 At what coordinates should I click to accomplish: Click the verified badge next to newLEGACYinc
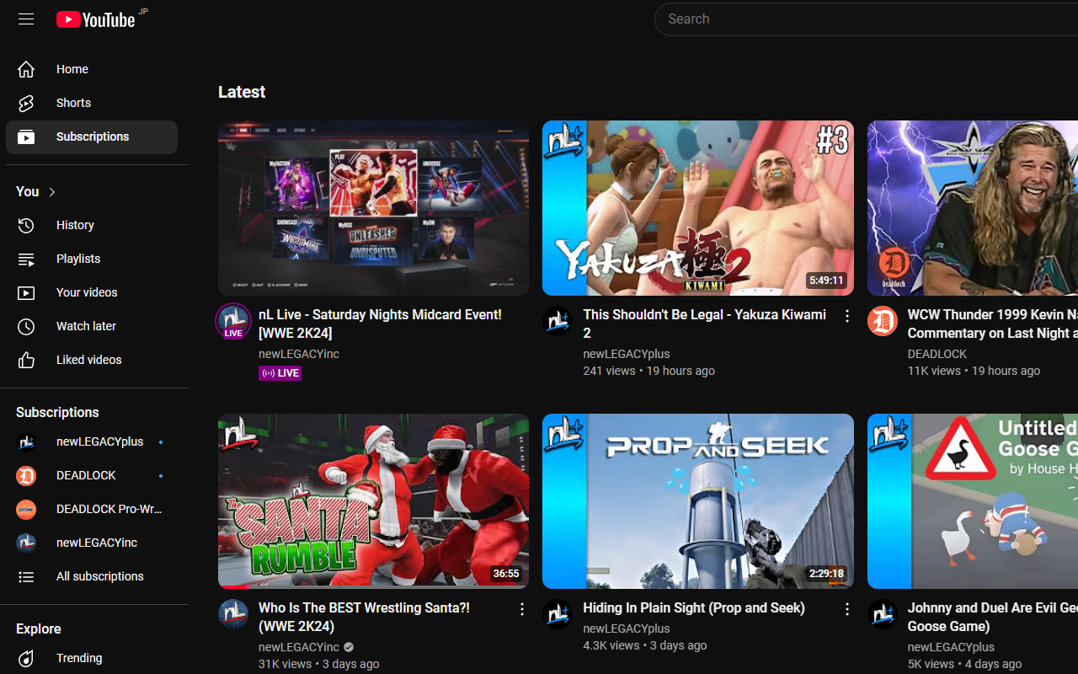point(347,647)
